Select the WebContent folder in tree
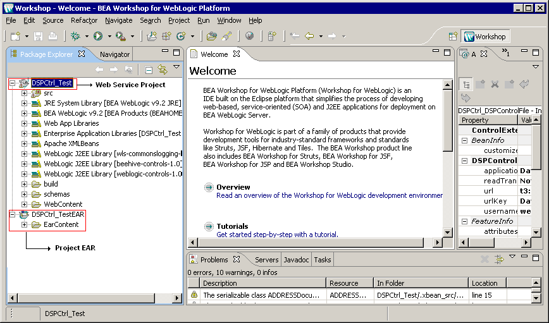Image resolution: width=549 pixels, height=323 pixels. [63, 204]
